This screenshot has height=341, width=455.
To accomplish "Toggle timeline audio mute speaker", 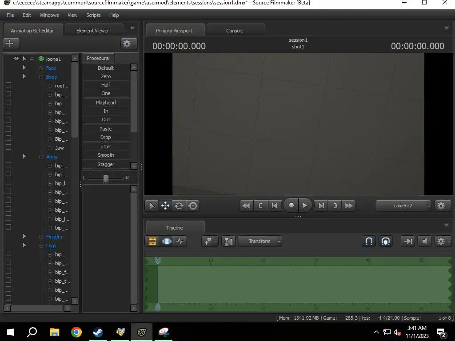I will [424, 241].
